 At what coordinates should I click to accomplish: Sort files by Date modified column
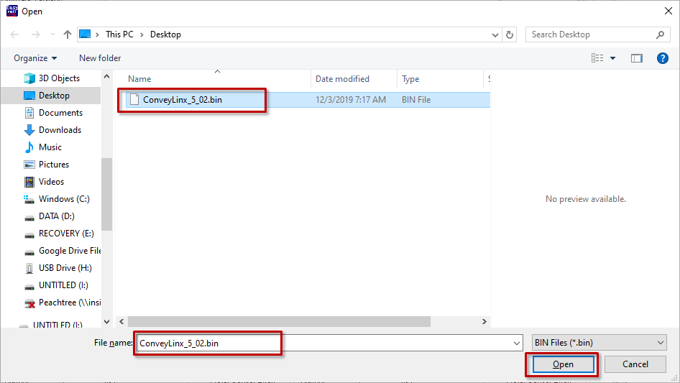(x=342, y=79)
